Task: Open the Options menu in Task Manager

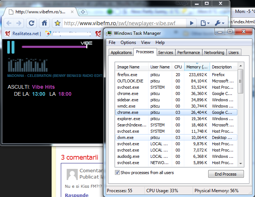Action: (128, 43)
